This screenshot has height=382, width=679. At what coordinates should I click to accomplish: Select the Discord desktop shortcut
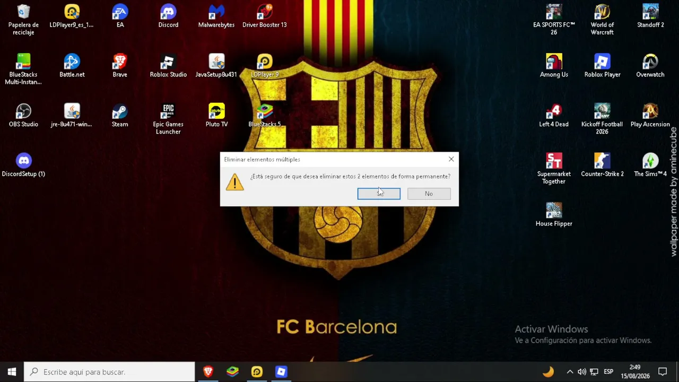pos(168,16)
